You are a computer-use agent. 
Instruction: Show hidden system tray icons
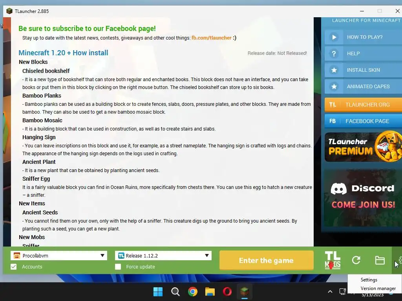330,292
